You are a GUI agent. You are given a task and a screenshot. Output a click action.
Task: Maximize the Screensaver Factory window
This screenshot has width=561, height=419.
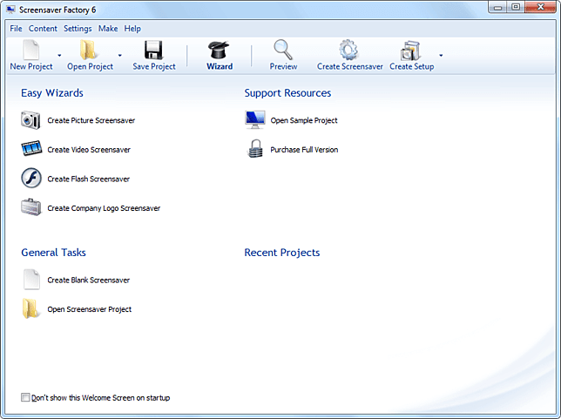516,7
